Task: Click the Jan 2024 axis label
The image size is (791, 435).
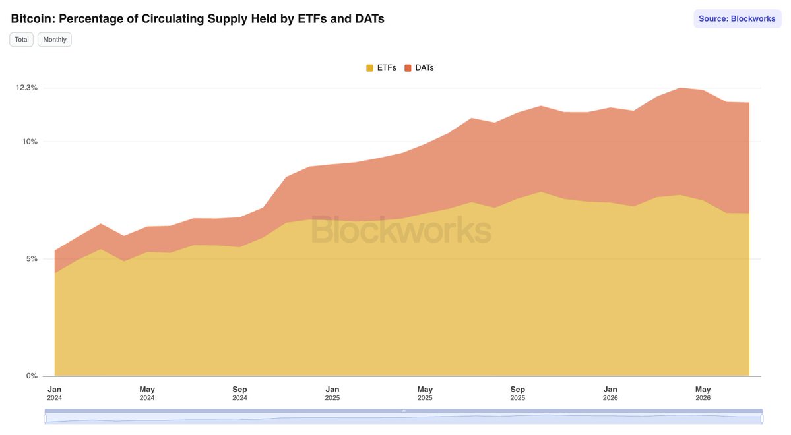Action: coord(55,393)
